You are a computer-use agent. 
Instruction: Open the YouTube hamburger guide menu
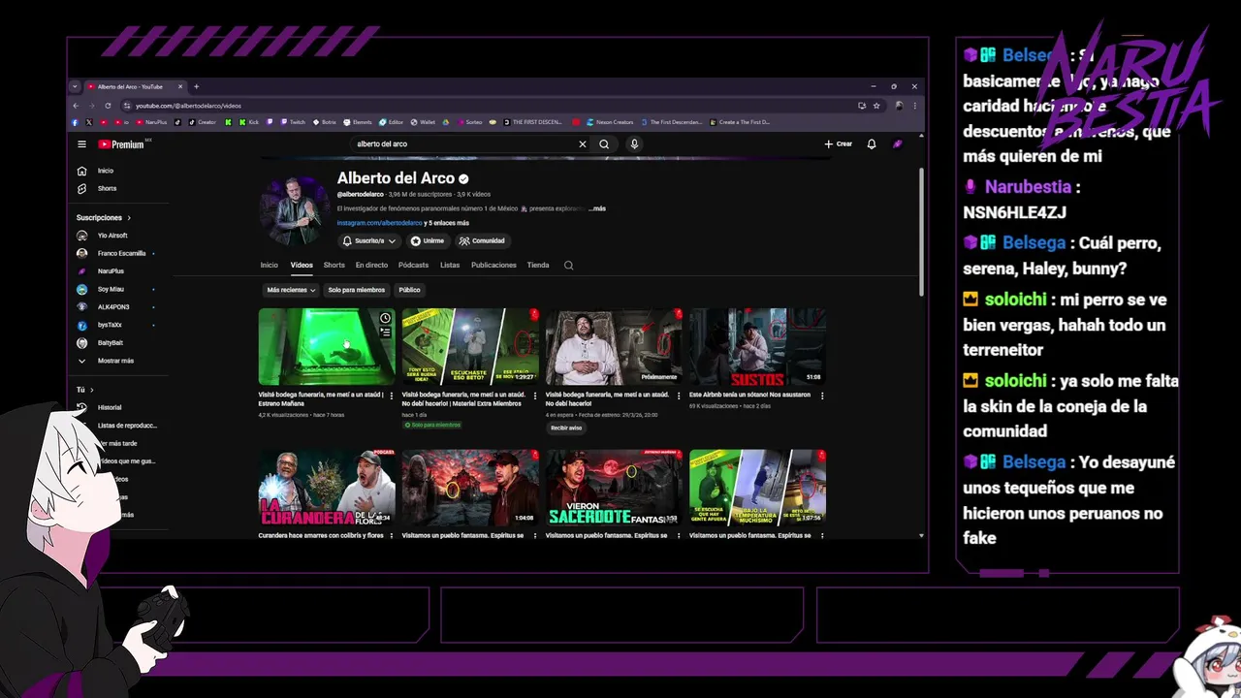tap(81, 144)
